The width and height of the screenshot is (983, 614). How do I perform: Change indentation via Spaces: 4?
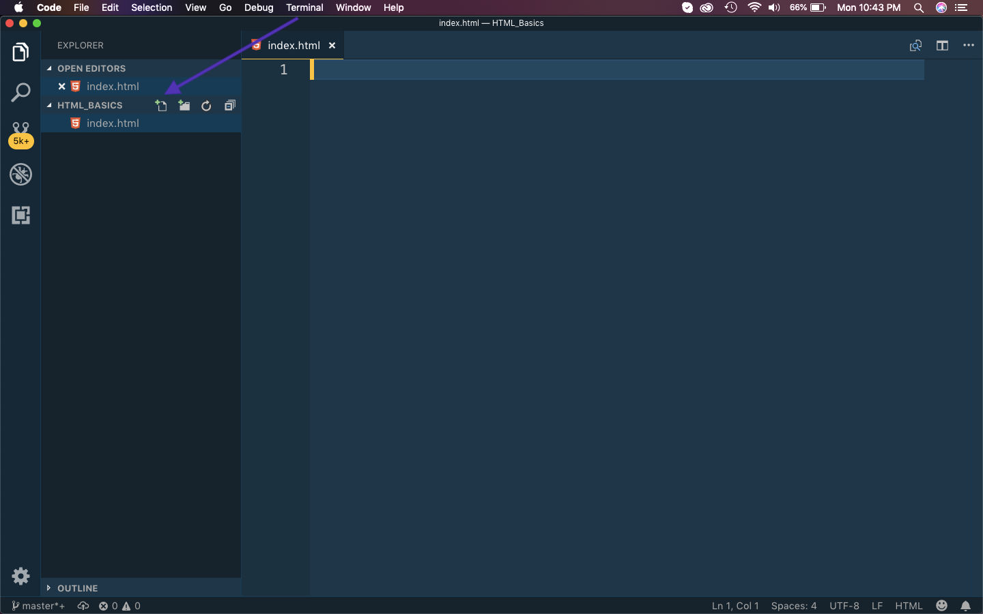794,606
